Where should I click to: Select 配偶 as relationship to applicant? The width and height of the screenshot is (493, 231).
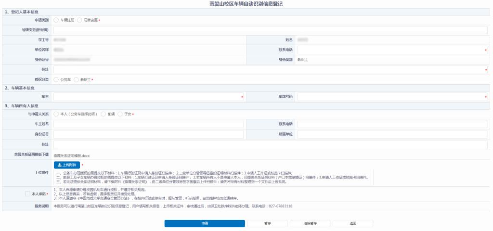[x=104, y=114]
